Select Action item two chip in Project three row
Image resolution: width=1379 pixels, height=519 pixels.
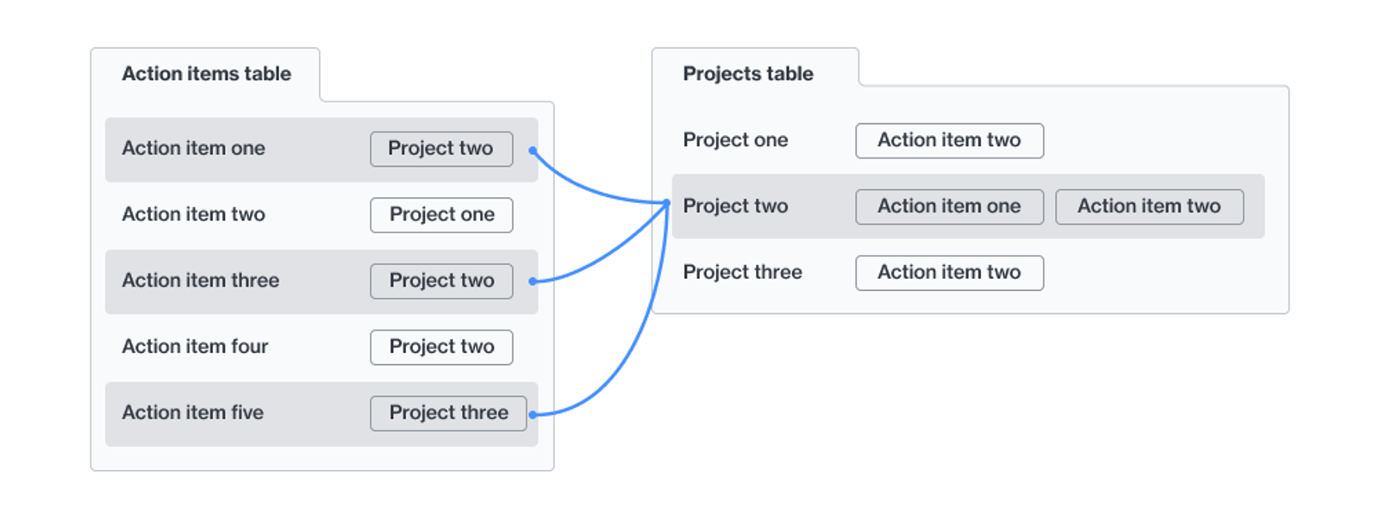click(949, 273)
